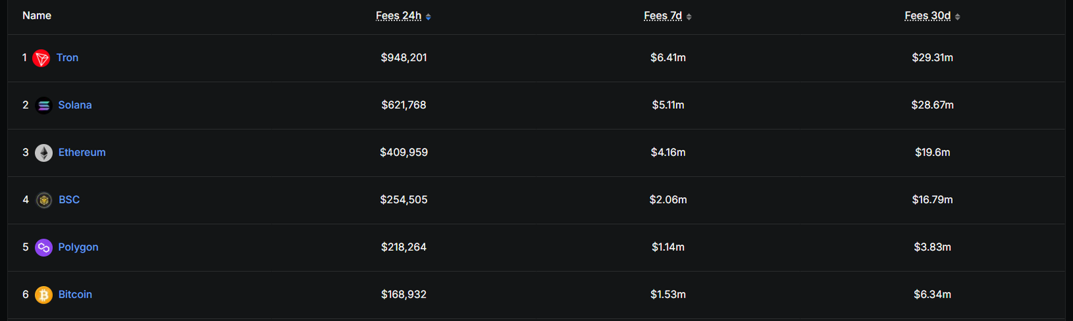Sort by Fees 24h arrow icon

[x=429, y=17]
